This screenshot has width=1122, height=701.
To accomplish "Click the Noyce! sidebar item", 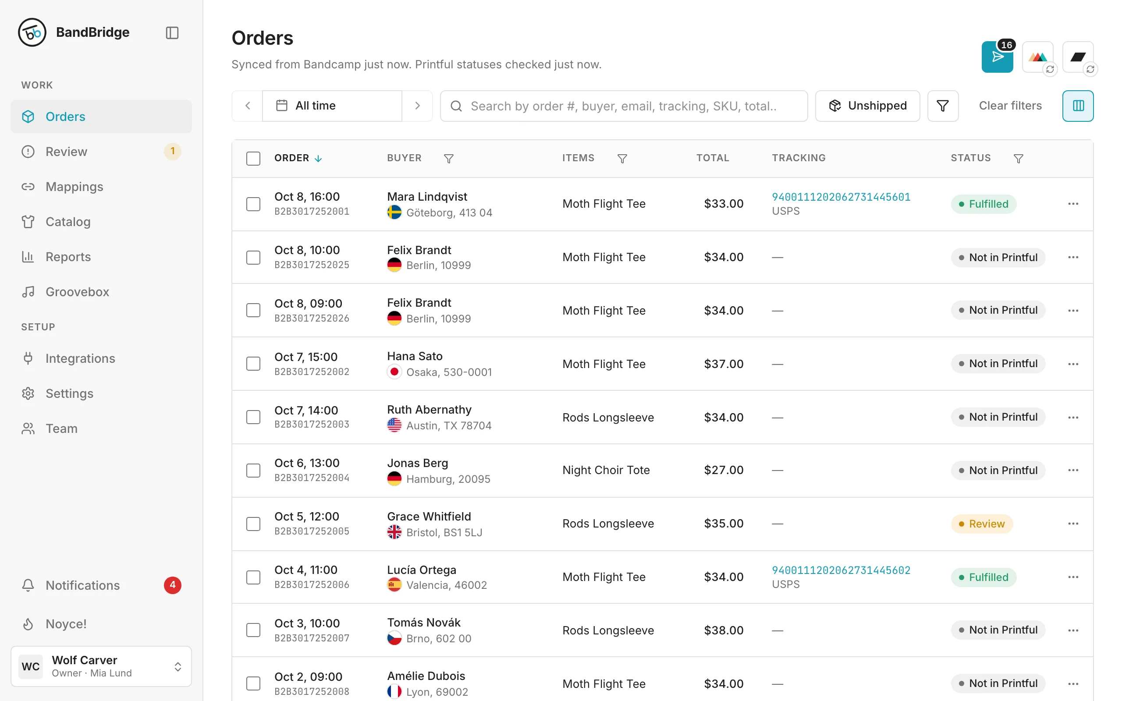I will (101, 624).
